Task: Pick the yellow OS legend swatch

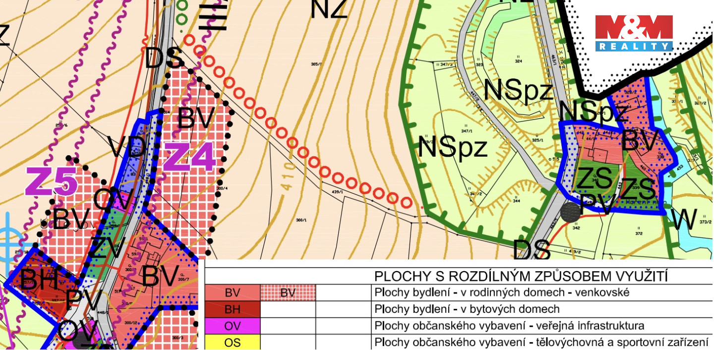Action: pyautogui.click(x=232, y=342)
